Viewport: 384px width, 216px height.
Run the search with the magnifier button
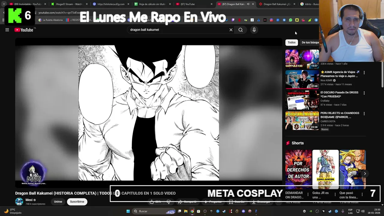[x=241, y=30]
